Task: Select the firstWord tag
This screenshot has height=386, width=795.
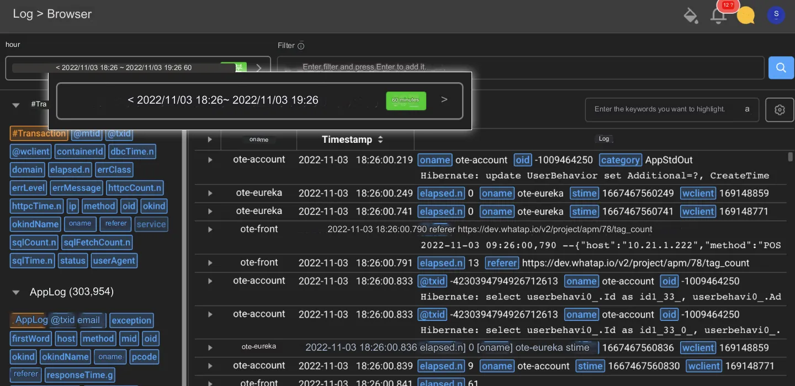Action: coord(31,339)
